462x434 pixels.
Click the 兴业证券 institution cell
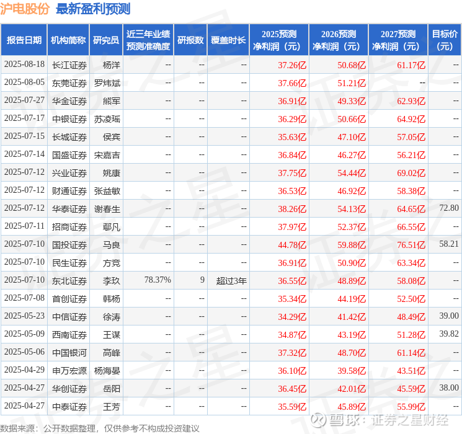click(x=69, y=173)
